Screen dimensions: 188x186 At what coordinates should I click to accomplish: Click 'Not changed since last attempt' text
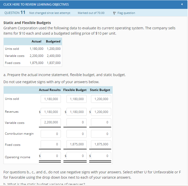point(50,13)
